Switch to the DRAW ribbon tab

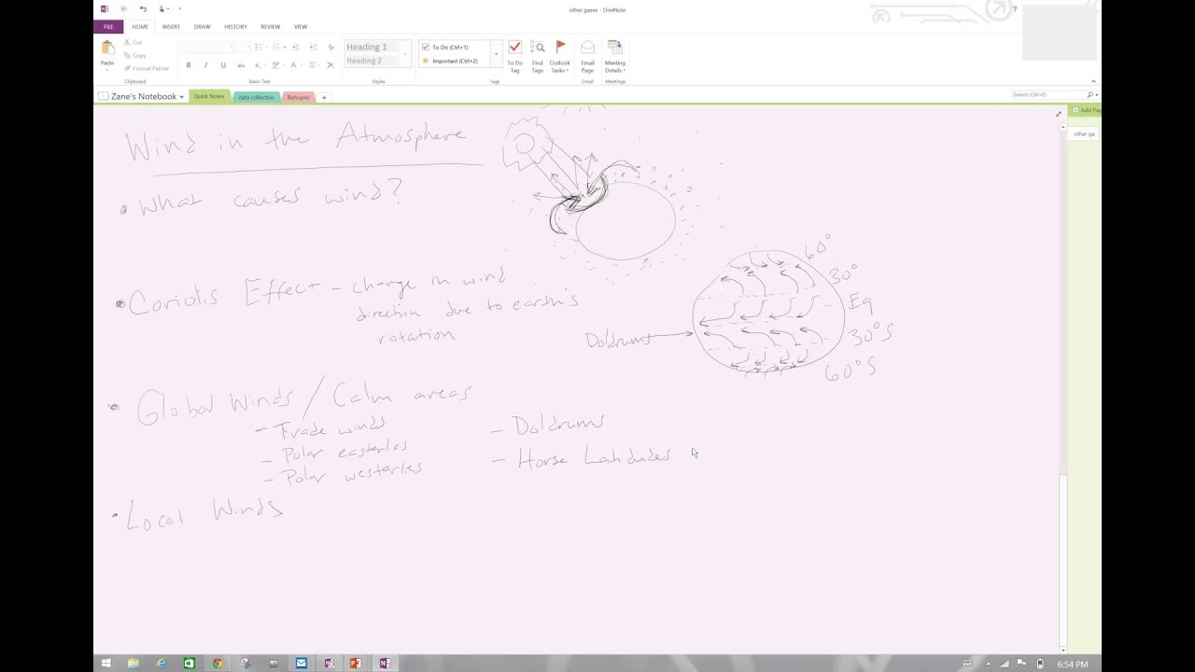click(x=202, y=26)
